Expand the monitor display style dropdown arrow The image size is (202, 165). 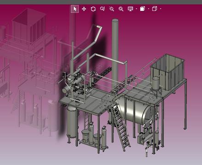tap(136, 9)
